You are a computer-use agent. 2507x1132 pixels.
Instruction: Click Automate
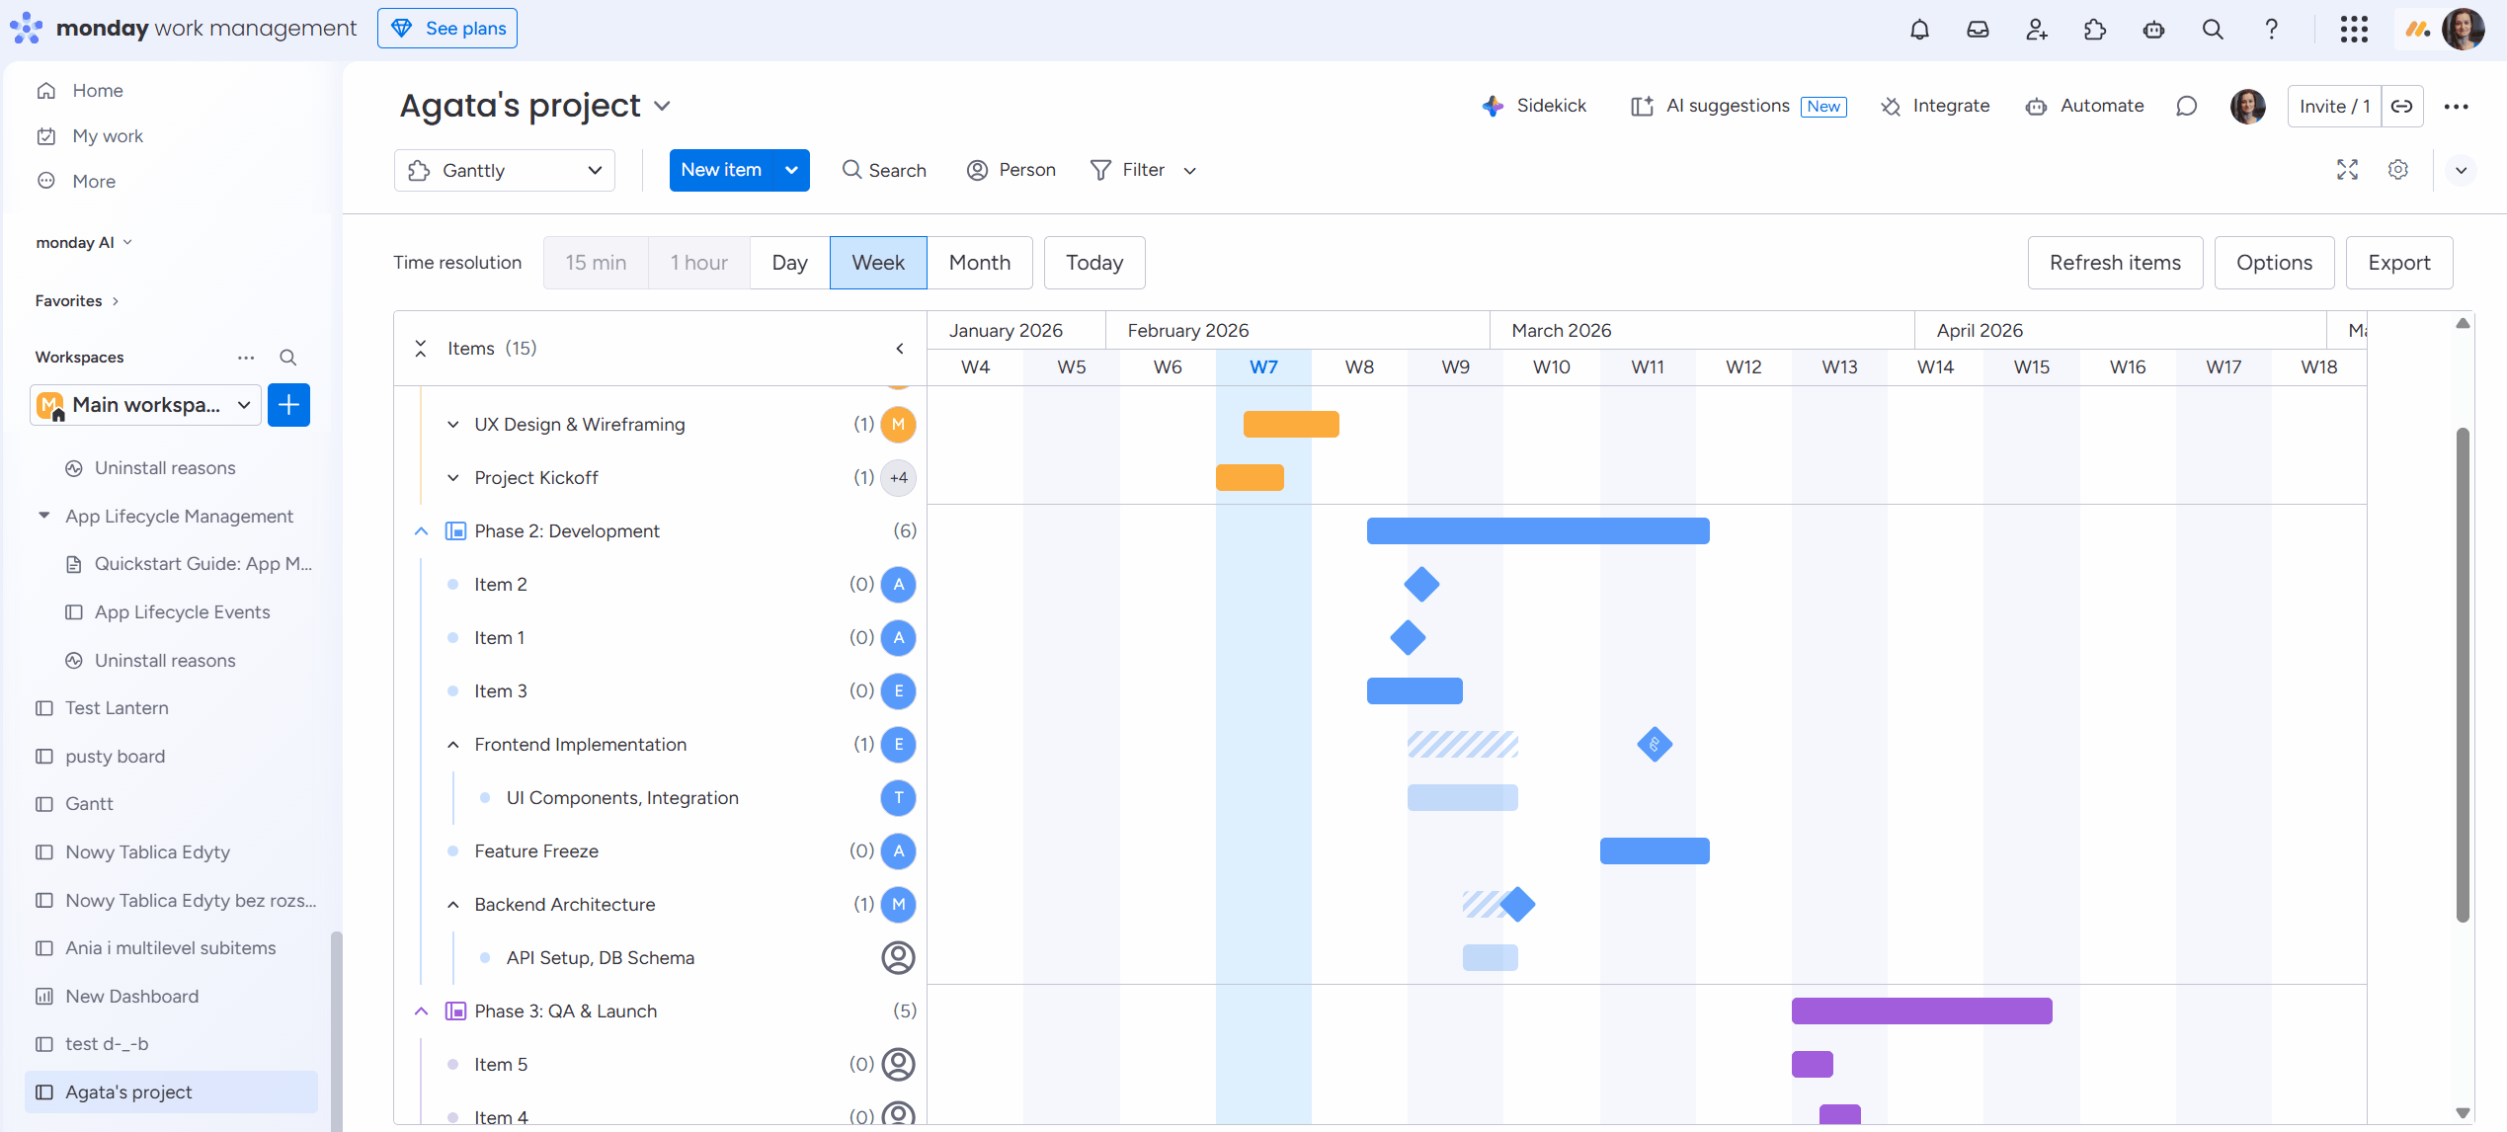pyautogui.click(x=2084, y=106)
